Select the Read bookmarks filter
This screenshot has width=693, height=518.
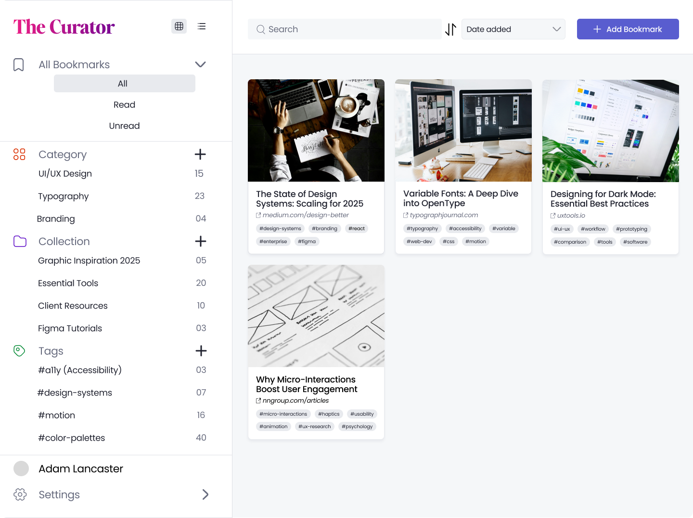[x=125, y=105]
